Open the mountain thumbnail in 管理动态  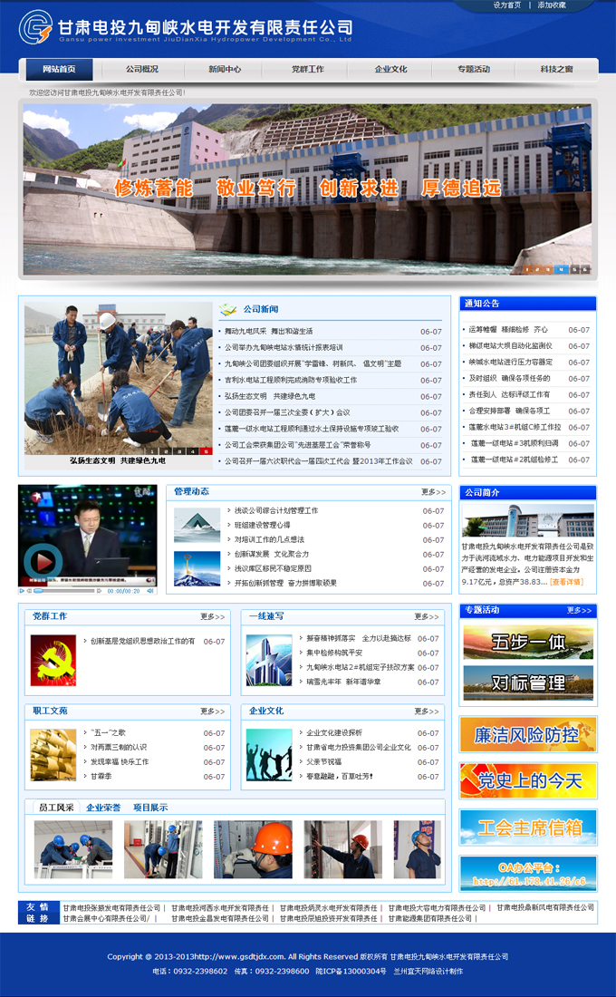[x=197, y=525]
